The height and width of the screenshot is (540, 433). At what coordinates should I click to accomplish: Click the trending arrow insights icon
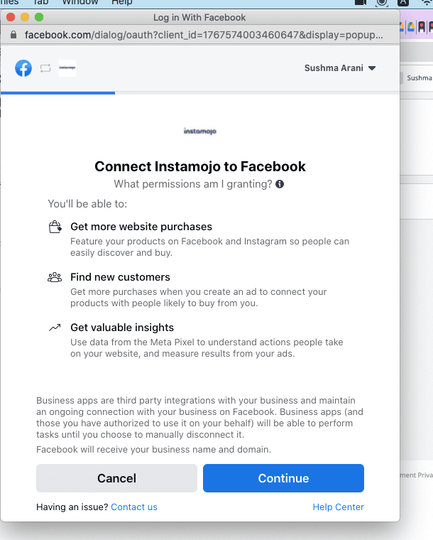point(55,328)
